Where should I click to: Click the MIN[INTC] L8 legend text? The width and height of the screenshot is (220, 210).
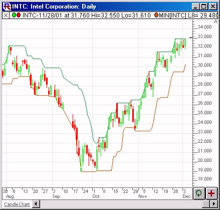click(188, 16)
